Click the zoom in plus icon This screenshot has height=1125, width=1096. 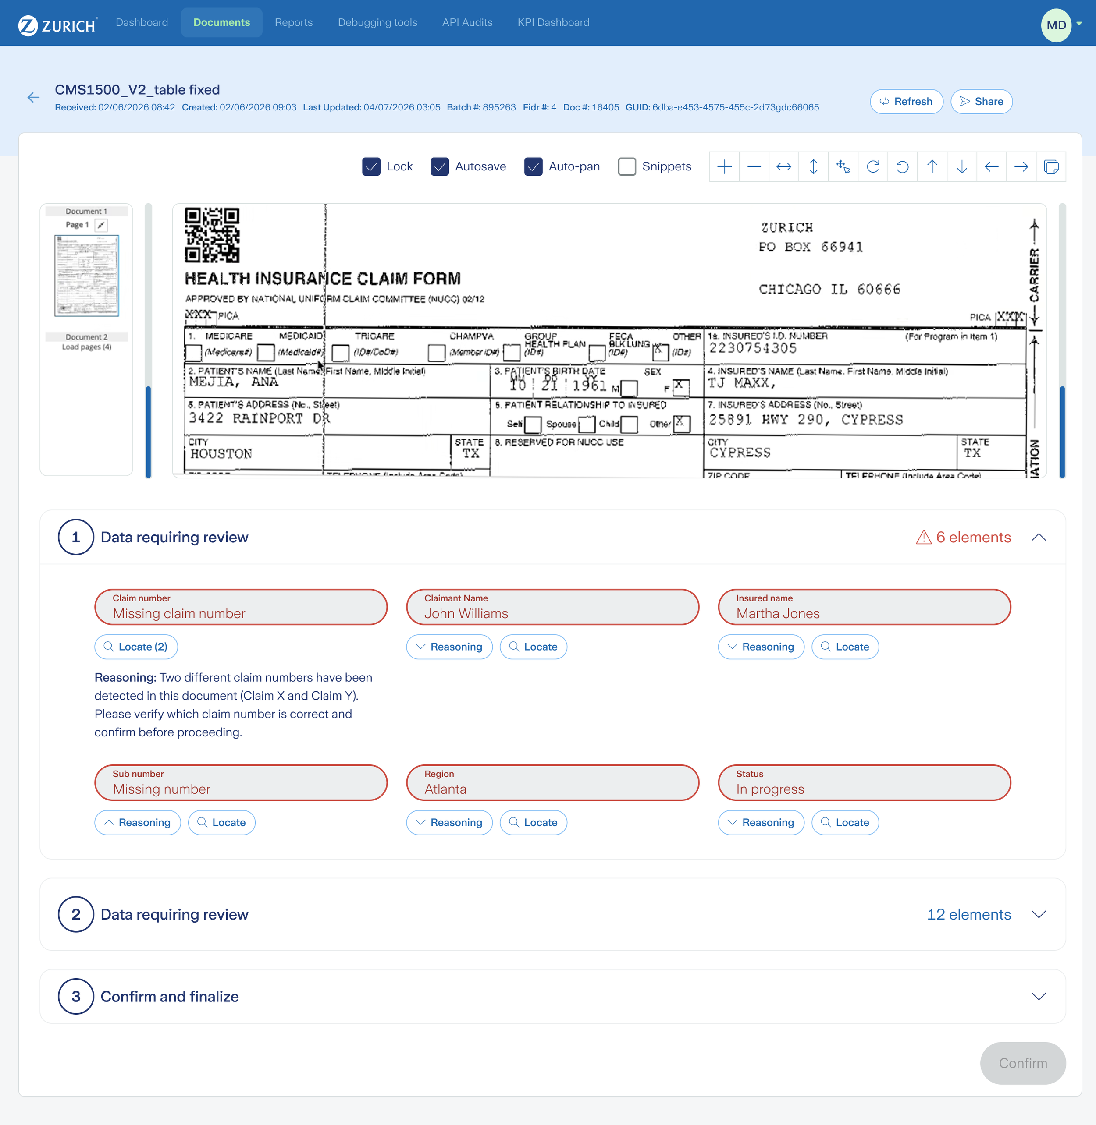pos(725,167)
